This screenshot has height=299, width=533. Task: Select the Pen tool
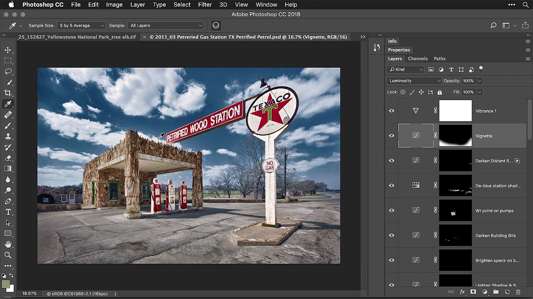[8, 201]
